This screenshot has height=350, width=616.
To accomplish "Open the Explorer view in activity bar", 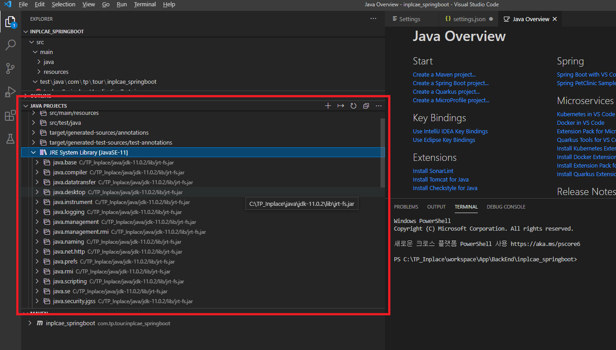I will pyautogui.click(x=10, y=22).
